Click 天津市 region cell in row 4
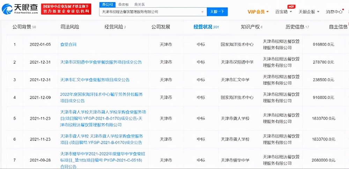The width and height of the screenshot is (349, 169). 166,98
